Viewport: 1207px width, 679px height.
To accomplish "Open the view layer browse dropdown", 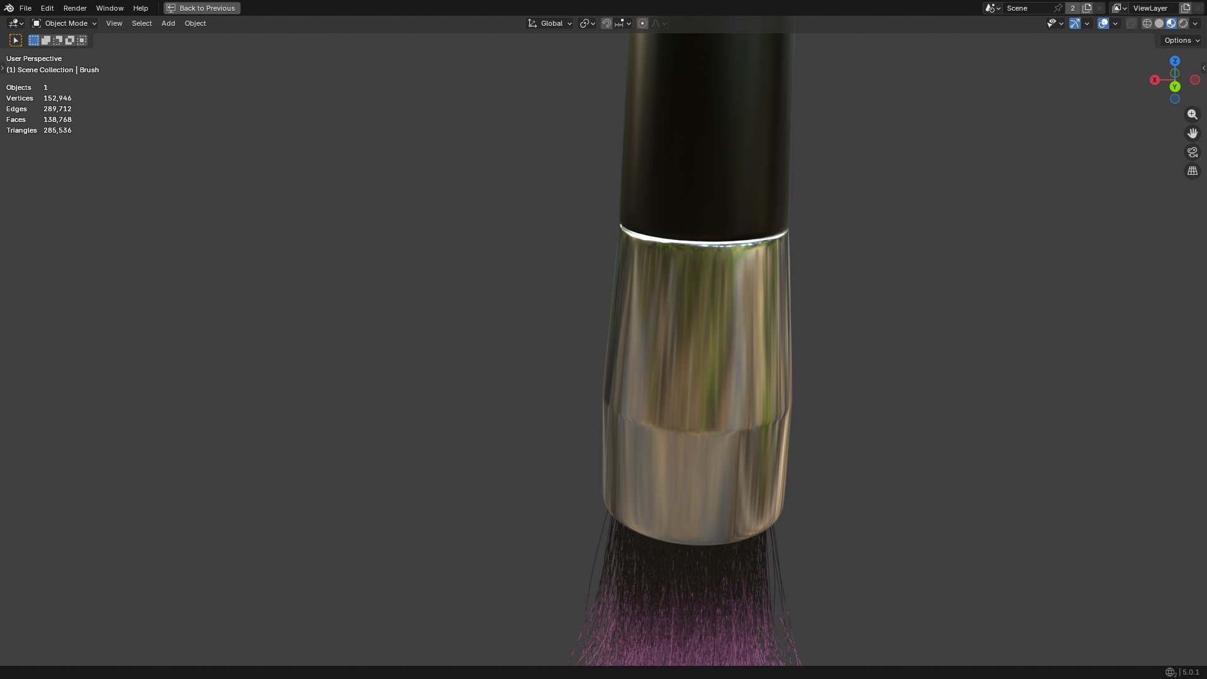I will click(1119, 8).
